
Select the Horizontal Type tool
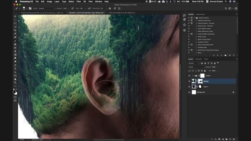pyautogui.click(x=15, y=69)
